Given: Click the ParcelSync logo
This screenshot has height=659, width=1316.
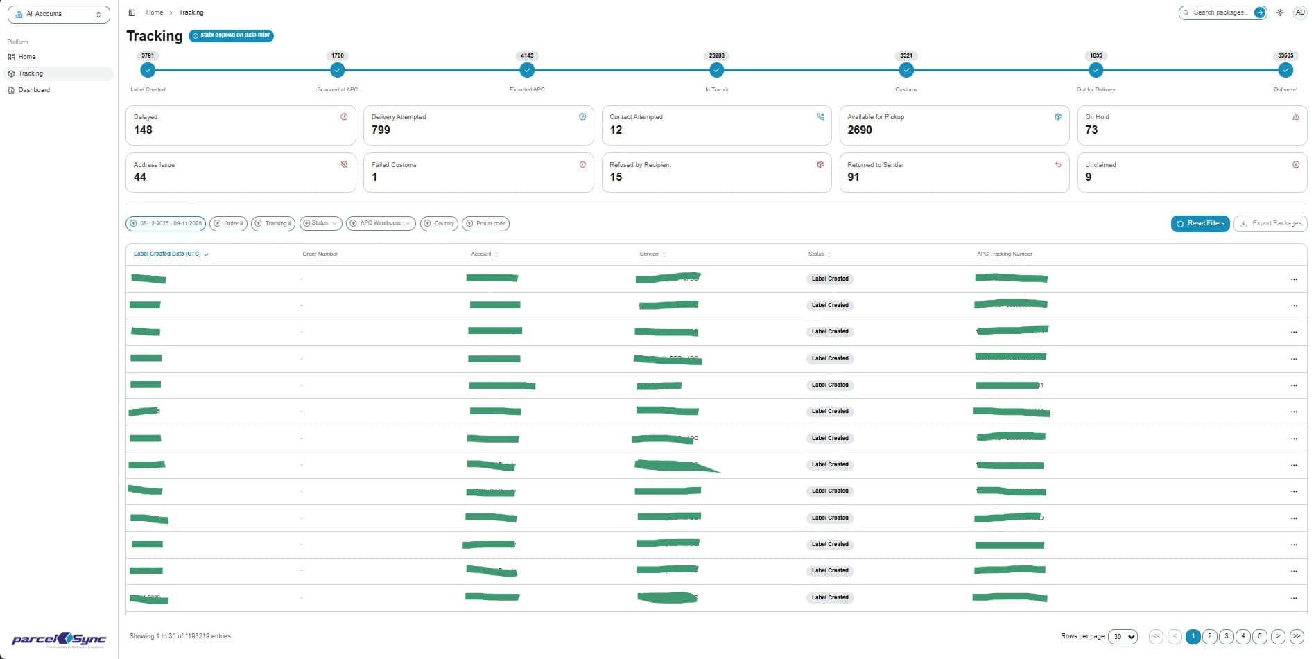Looking at the screenshot, I should click(x=59, y=640).
